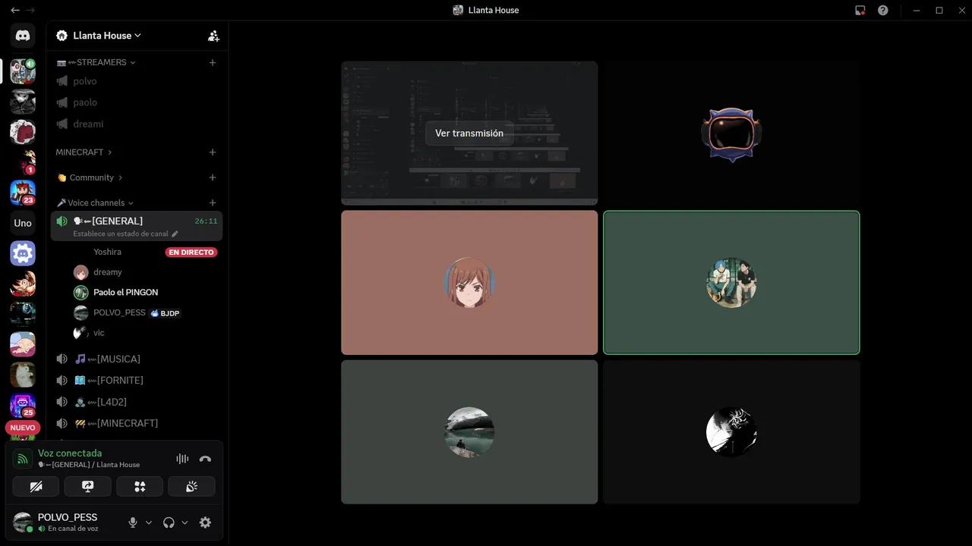Click the NUEVO unread indicator
Image resolution: width=972 pixels, height=546 pixels.
(23, 428)
